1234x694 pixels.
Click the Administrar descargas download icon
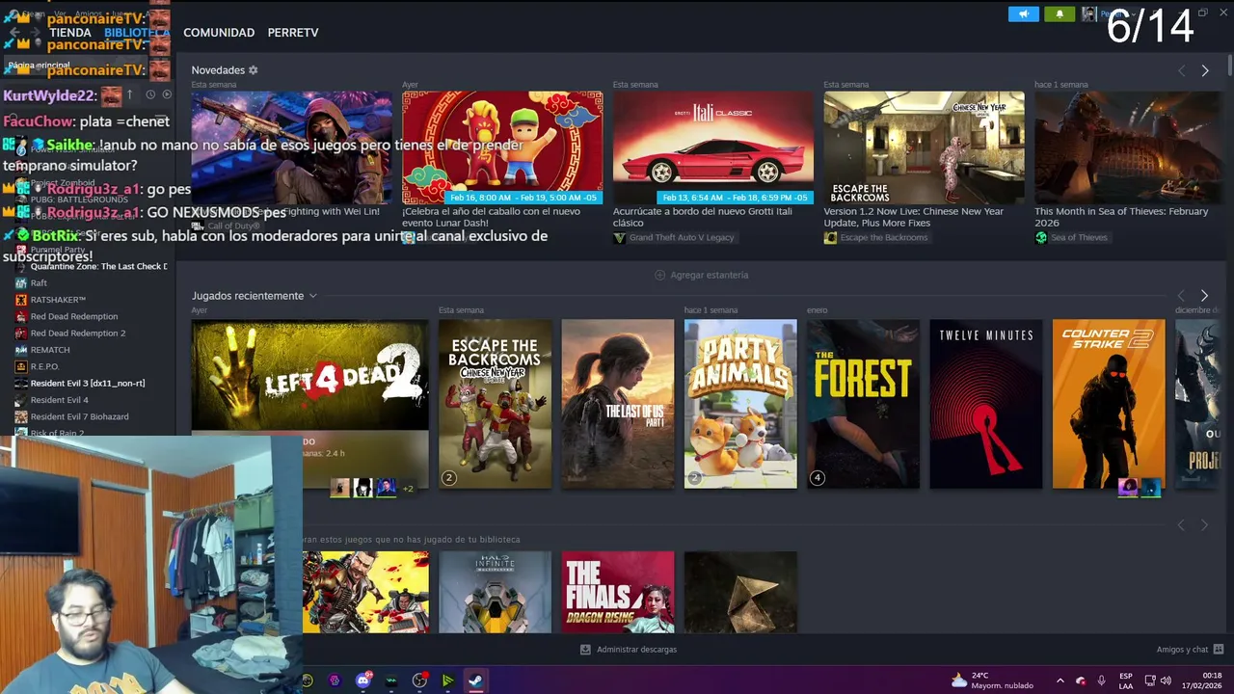click(585, 650)
